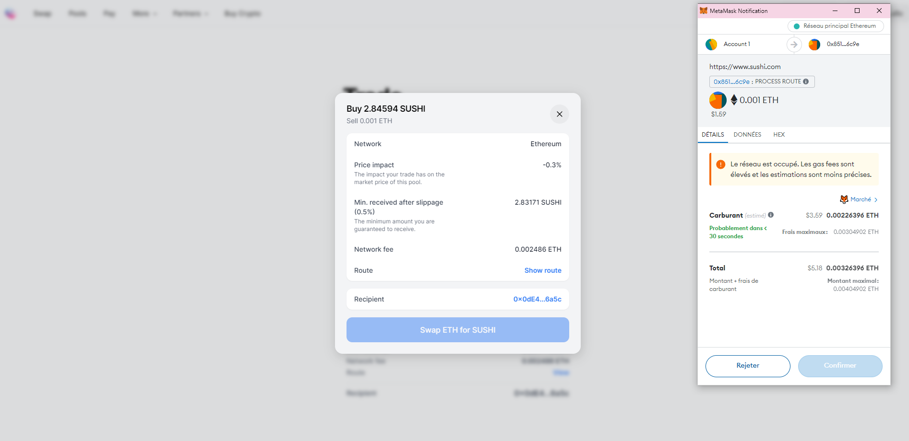Screen dimensions: 909x441
Task: Click the arrow icon between accounts
Action: tap(794, 45)
